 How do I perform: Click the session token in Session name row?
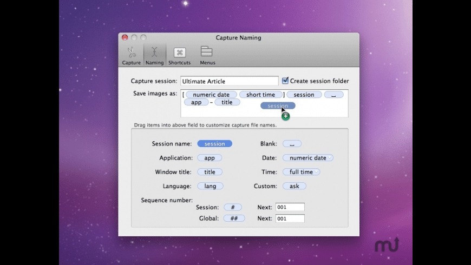click(214, 144)
